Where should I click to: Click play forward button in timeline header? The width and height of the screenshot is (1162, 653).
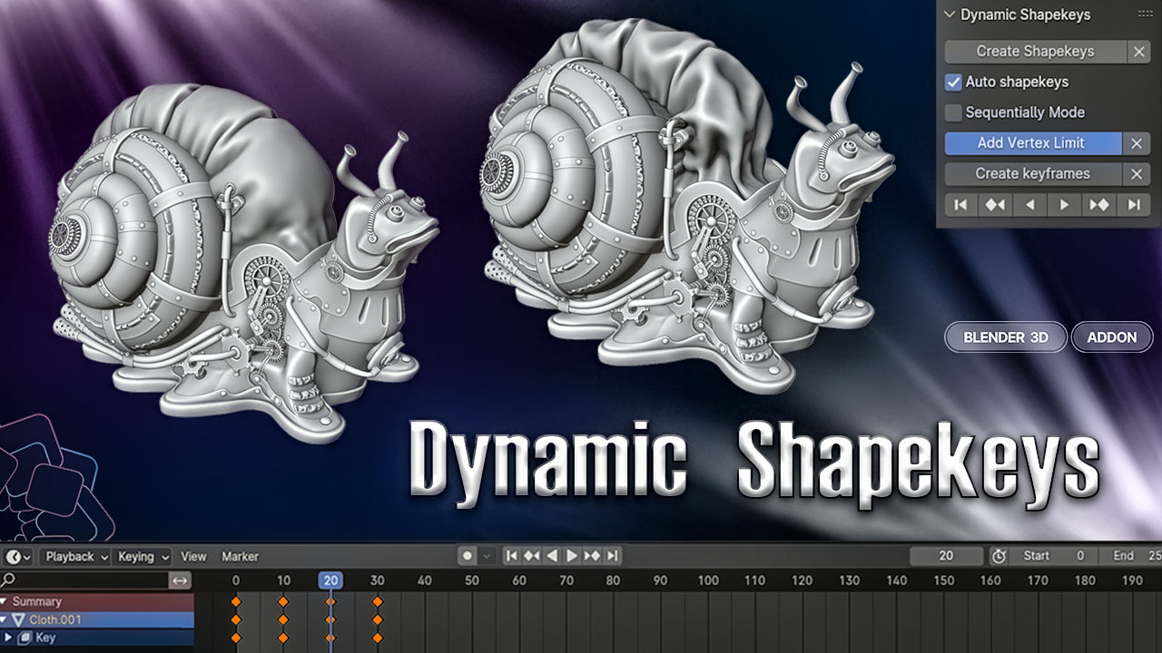572,556
